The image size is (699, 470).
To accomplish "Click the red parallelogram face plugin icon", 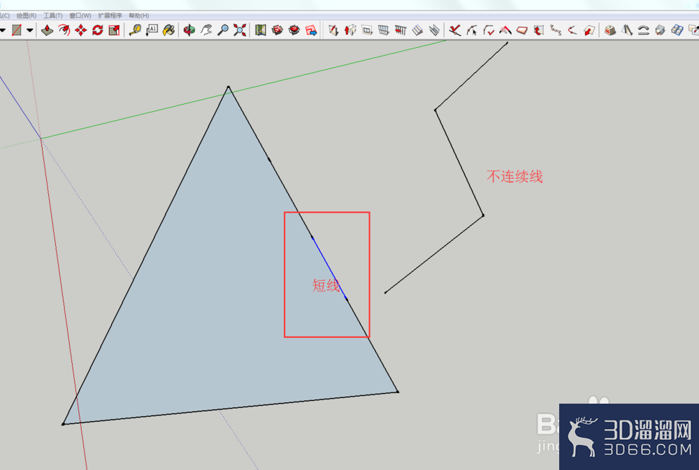I will pos(522,30).
